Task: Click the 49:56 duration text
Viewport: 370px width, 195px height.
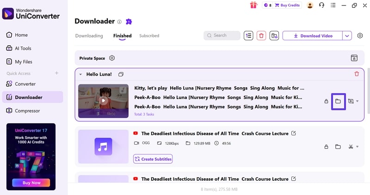Action: [226, 143]
